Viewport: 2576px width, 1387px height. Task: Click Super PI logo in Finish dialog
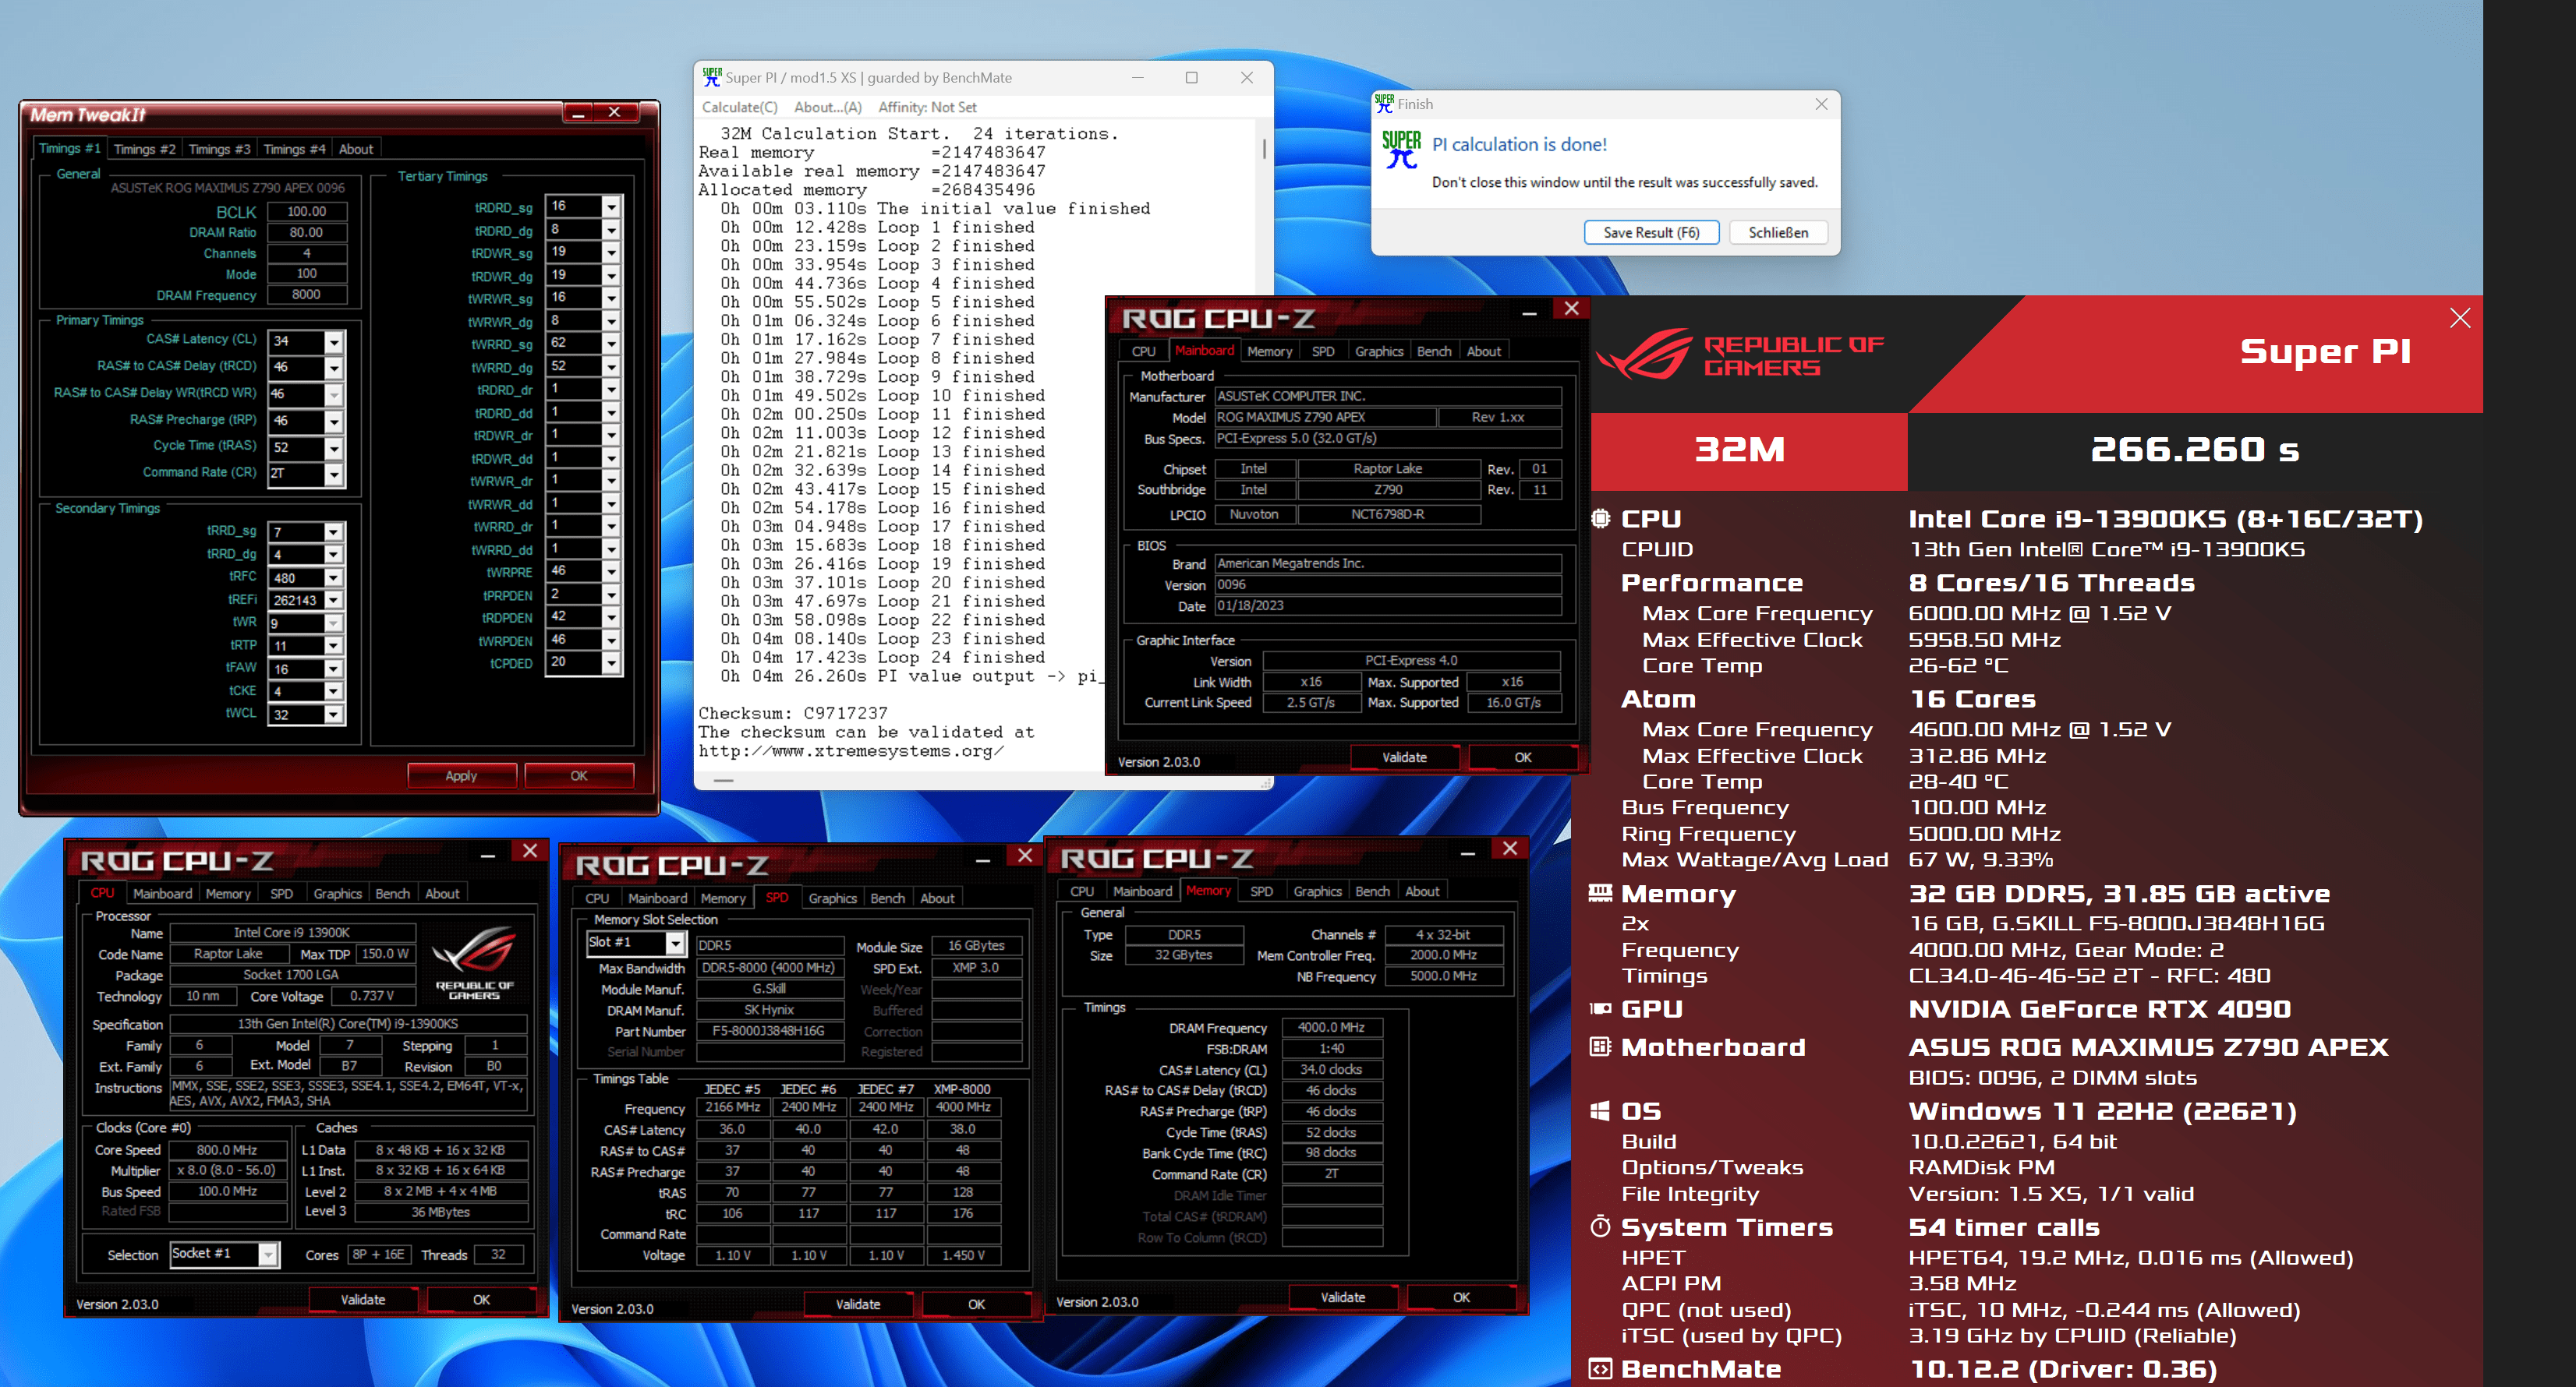[1401, 150]
